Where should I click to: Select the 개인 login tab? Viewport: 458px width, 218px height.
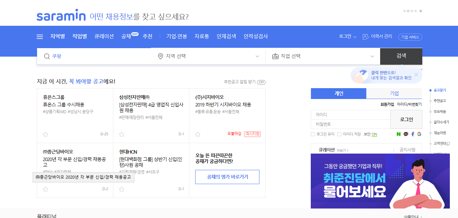click(x=339, y=94)
